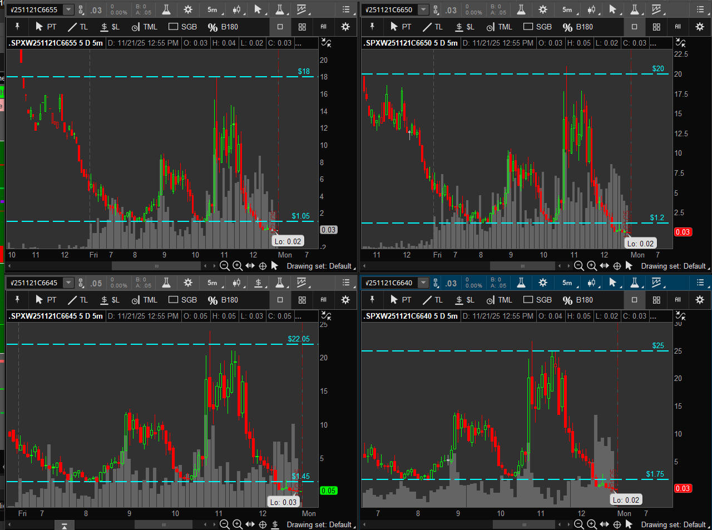The width and height of the screenshot is (712, 530).
Task: Switch C6645 drawings to grid view
Action: coord(302,300)
